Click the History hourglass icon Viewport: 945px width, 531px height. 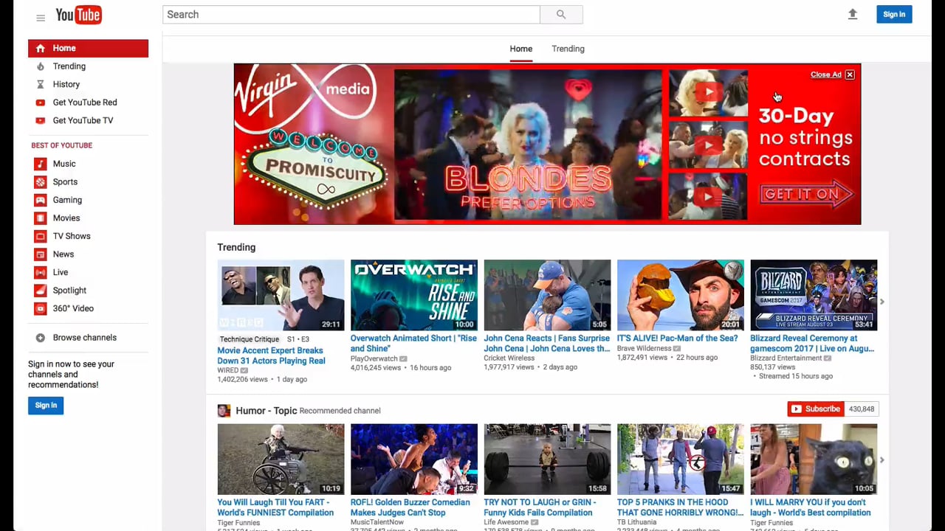(41, 84)
